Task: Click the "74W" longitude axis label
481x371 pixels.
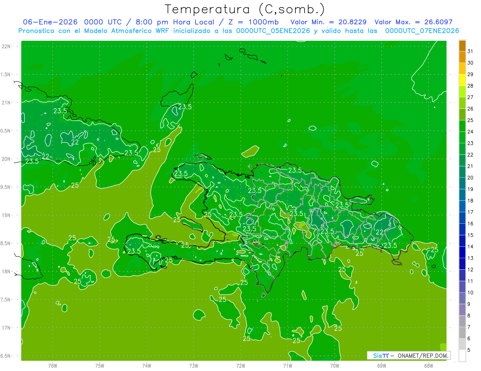Action: (x=147, y=366)
